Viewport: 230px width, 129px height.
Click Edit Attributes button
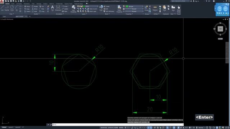(x=109, y=11)
